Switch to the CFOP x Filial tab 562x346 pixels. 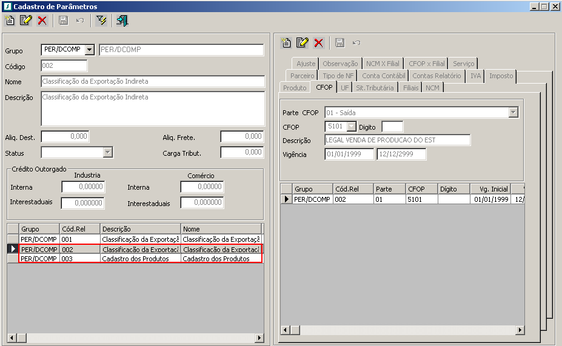(427, 64)
